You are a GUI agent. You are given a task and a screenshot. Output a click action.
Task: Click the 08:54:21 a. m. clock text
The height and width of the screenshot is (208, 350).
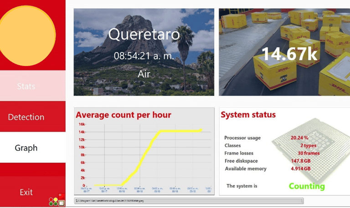(144, 56)
